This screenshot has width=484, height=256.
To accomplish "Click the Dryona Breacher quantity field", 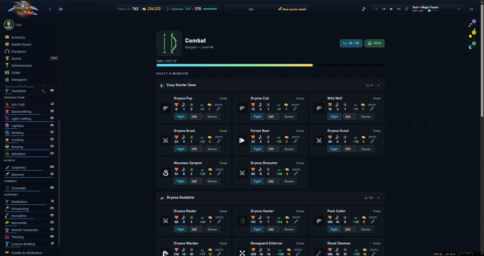I will [273, 181].
